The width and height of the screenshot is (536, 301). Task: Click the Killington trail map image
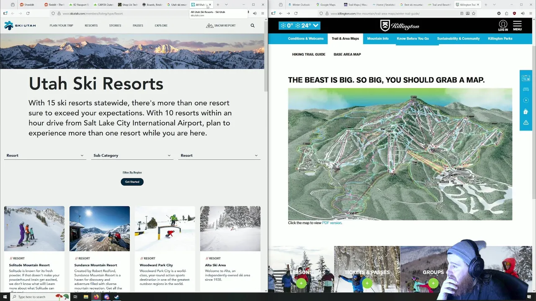pyautogui.click(x=400, y=154)
